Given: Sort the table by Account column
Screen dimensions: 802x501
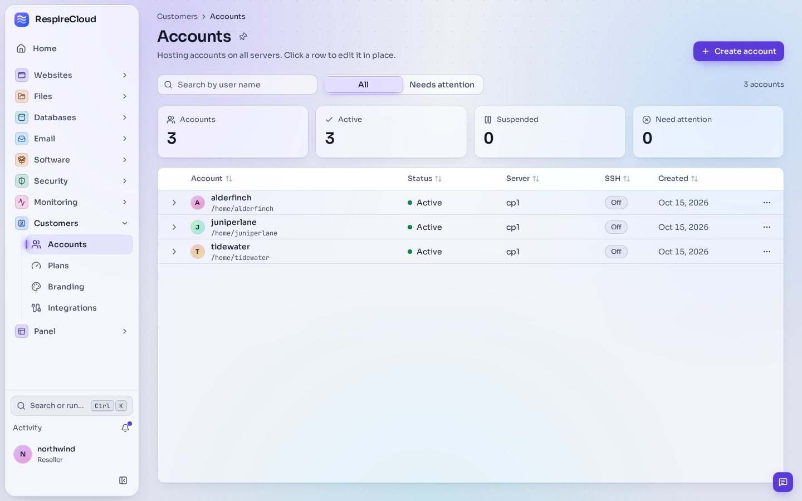Looking at the screenshot, I should pos(212,179).
